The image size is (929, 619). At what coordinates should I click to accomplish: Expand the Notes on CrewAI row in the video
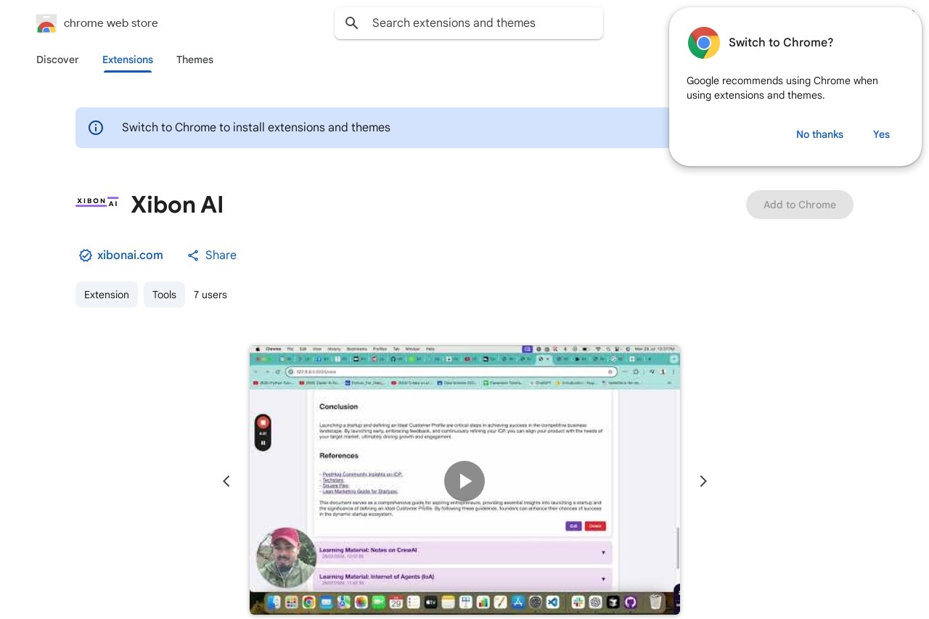464,553
